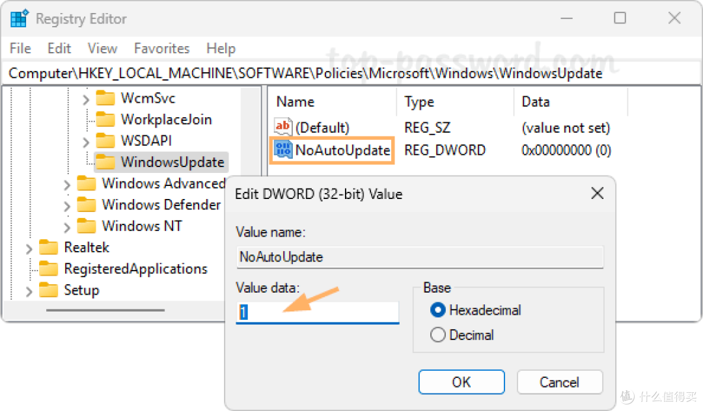Select the WindowsUpdate tree item
This screenshot has height=411, width=703.
[161, 162]
